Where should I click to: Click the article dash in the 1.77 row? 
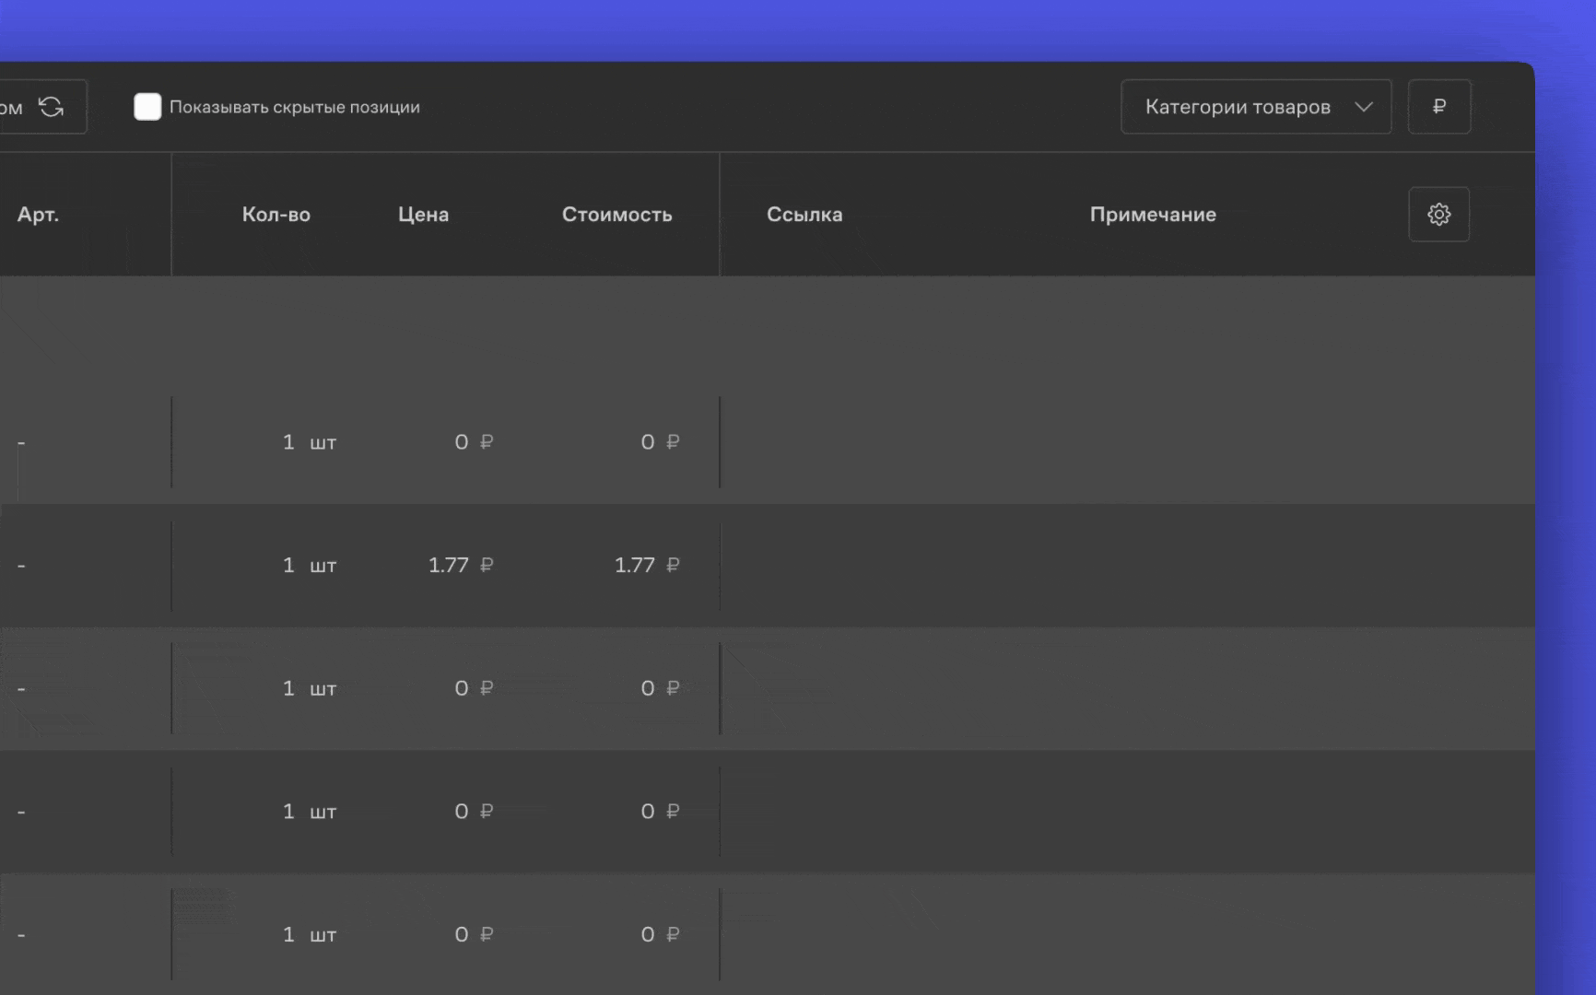21,565
